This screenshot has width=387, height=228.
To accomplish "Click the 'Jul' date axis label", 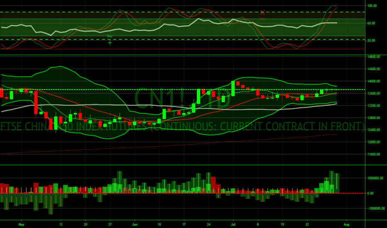I will pyautogui.click(x=233, y=225).
